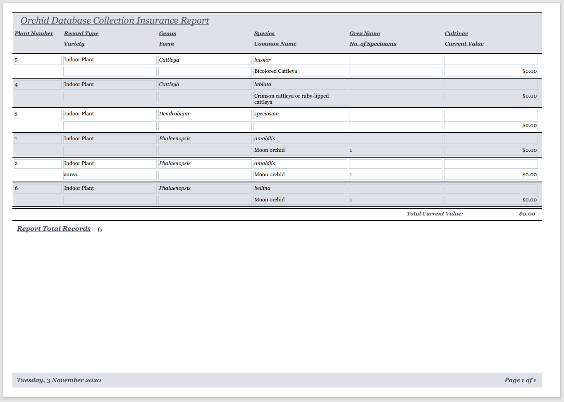Viewport: 564px width, 402px height.
Task: Click the Phalaenopsis genus for plant 6
Action: tap(205, 189)
